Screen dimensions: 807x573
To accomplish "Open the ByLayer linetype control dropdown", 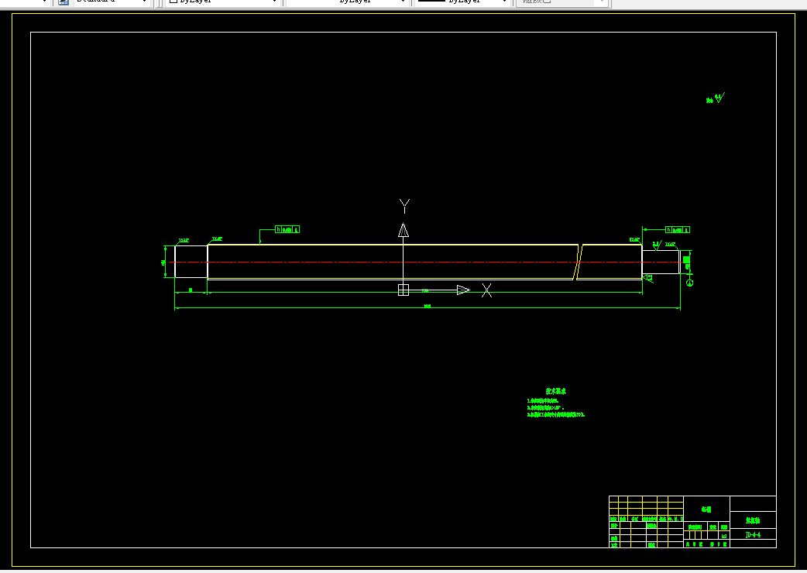I will coord(348,2).
